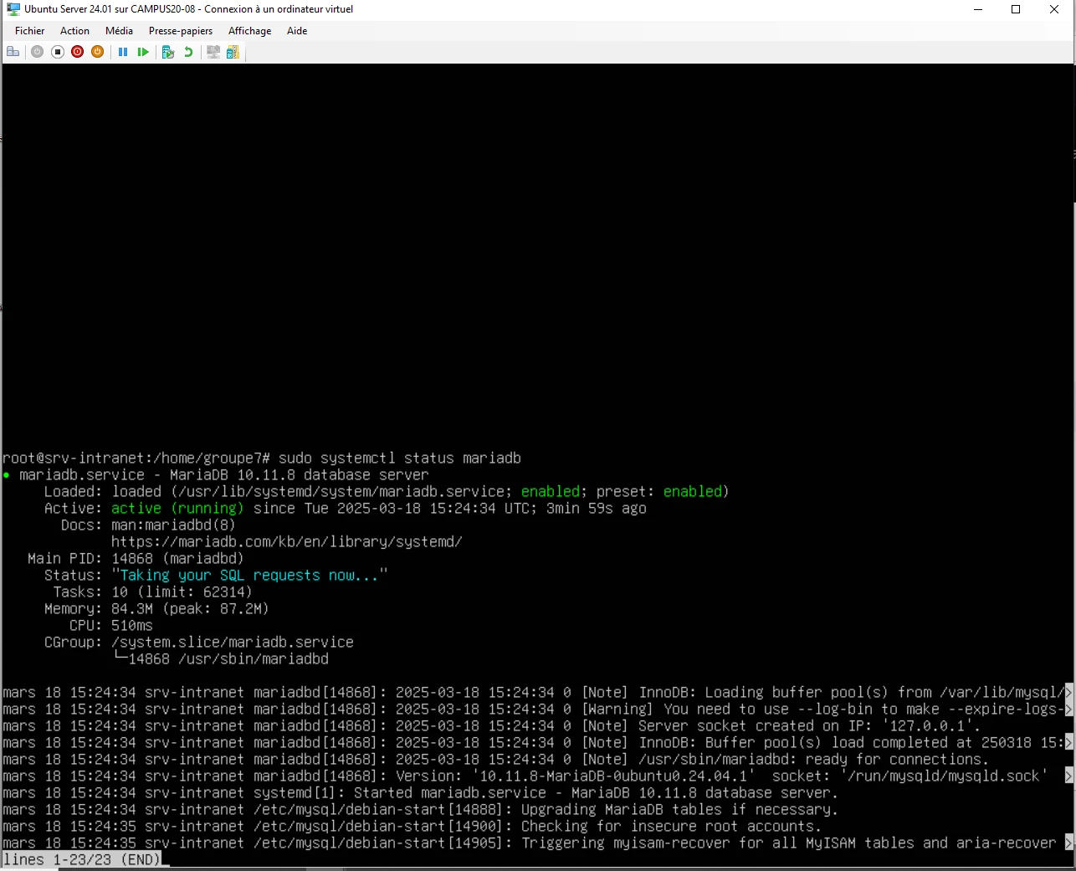Click the rightmost toolbar icon
The height and width of the screenshot is (871, 1076).
pyautogui.click(x=233, y=52)
